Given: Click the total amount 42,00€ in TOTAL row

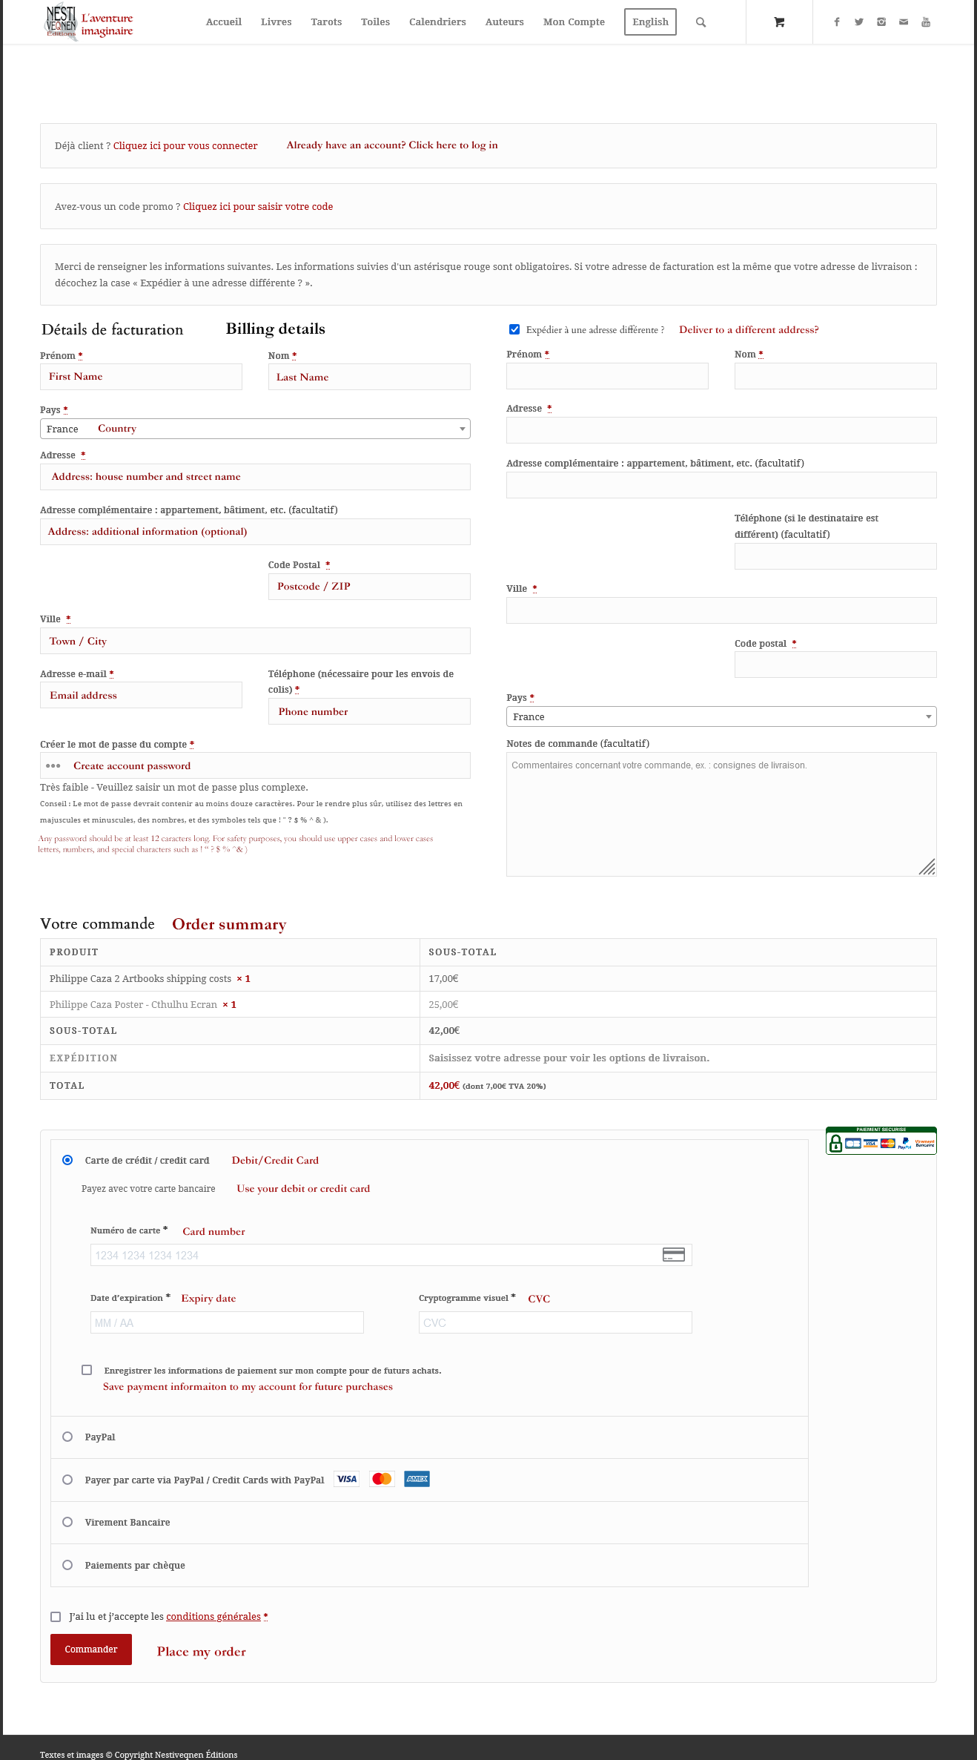Looking at the screenshot, I should coord(444,1085).
